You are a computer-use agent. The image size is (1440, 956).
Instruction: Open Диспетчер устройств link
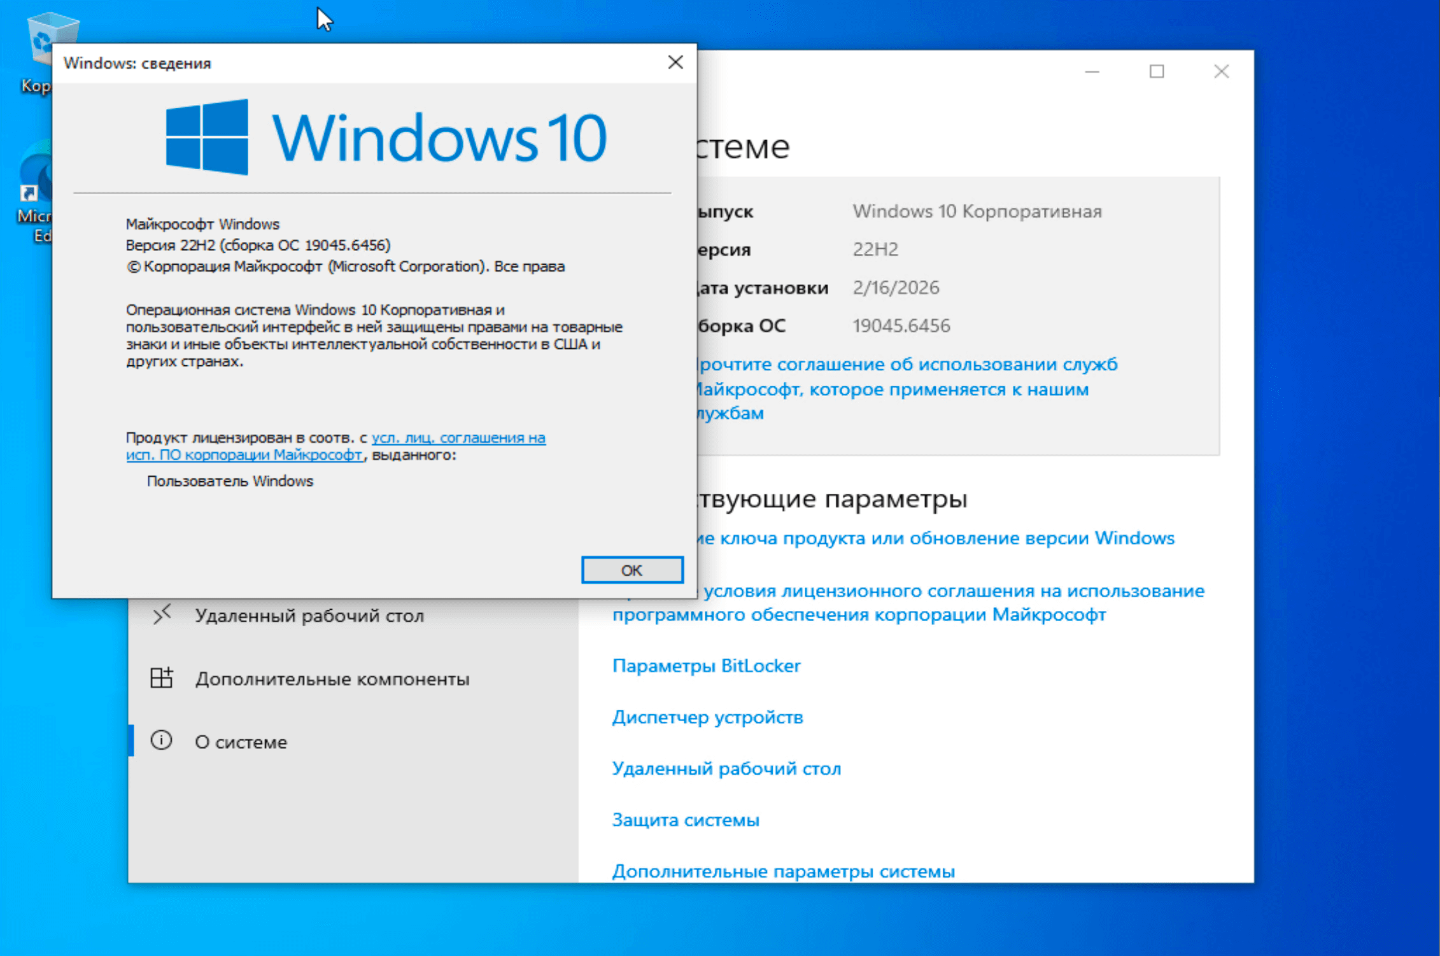(x=707, y=717)
